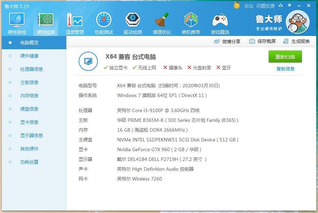Click motherboard value 华硕 PRIME B365M-K
Screen dimensions: 318x213
pyautogui.click(x=178, y=120)
